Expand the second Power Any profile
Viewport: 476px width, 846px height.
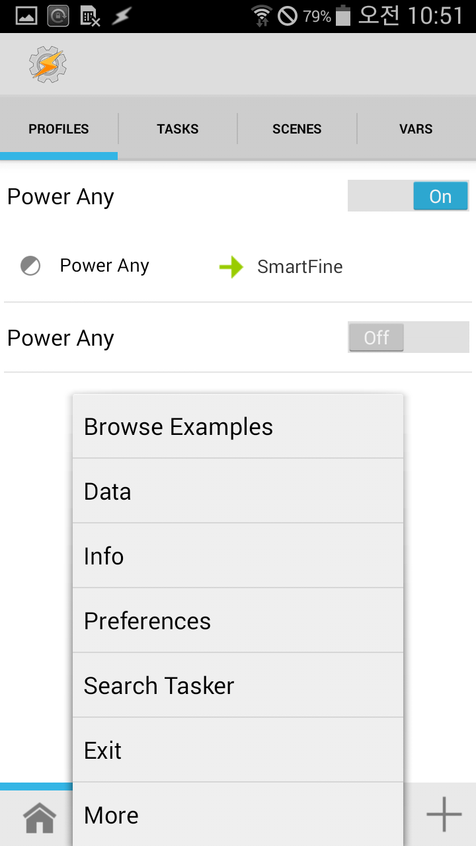61,338
